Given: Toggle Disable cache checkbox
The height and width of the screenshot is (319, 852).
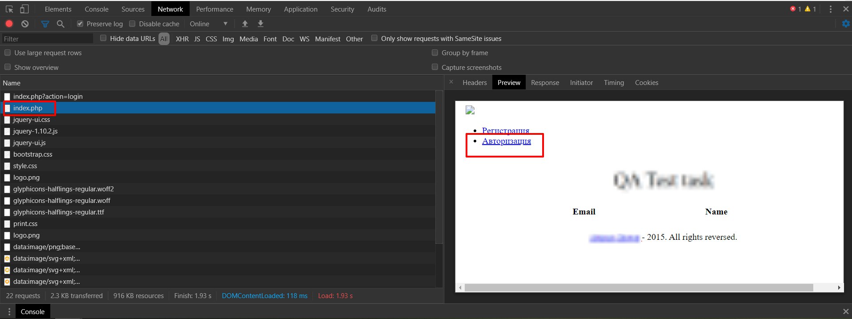Looking at the screenshot, I should coord(132,24).
